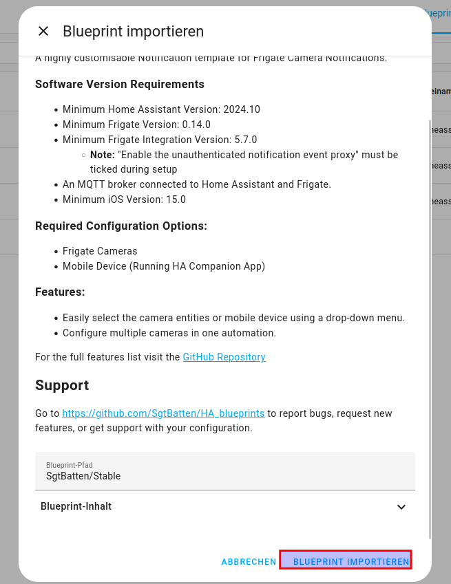451x584 pixels.
Task: Open the SgtBatten/HA_blueprints GitHub URL
Action: point(163,413)
